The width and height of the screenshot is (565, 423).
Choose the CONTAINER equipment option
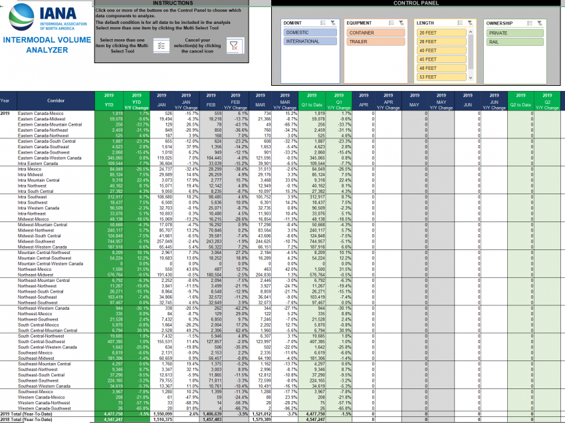(x=376, y=33)
